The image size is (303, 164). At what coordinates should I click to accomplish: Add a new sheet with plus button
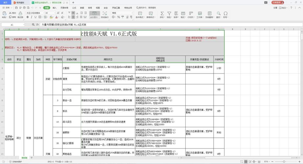[x=32, y=158]
